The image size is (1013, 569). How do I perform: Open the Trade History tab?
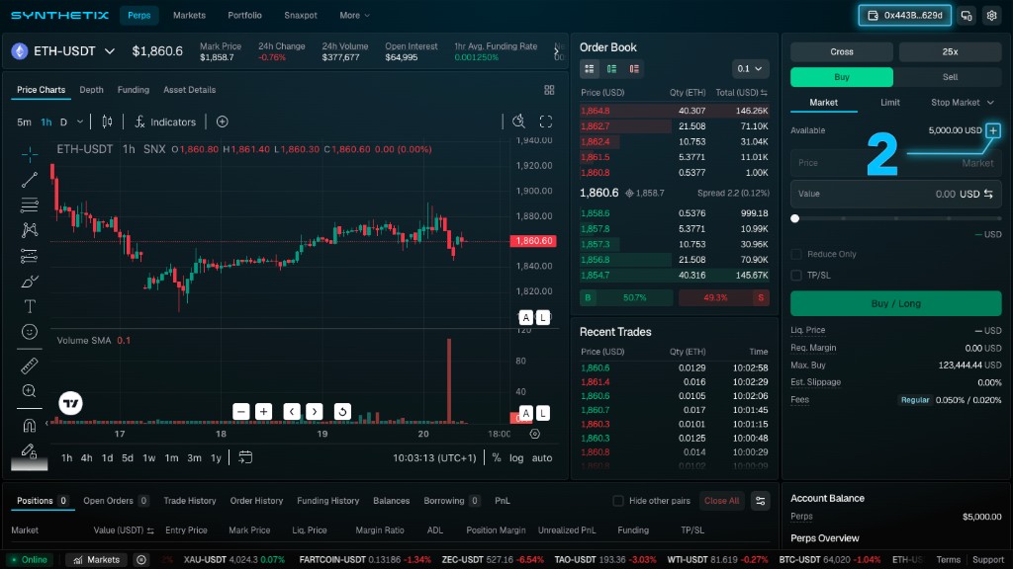(189, 501)
